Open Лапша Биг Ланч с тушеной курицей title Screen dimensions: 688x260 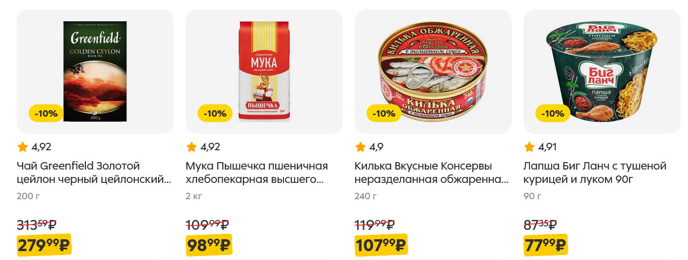(595, 173)
